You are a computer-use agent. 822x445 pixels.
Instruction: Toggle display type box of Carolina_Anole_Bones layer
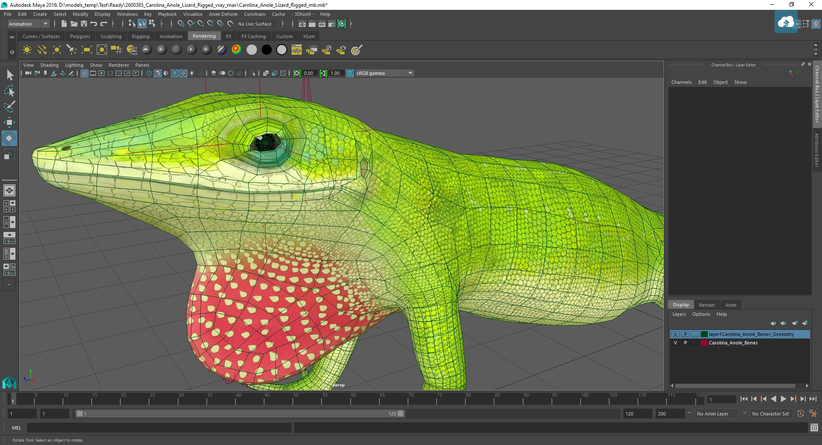695,343
